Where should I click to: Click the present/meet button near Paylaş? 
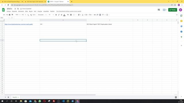click(165, 10)
